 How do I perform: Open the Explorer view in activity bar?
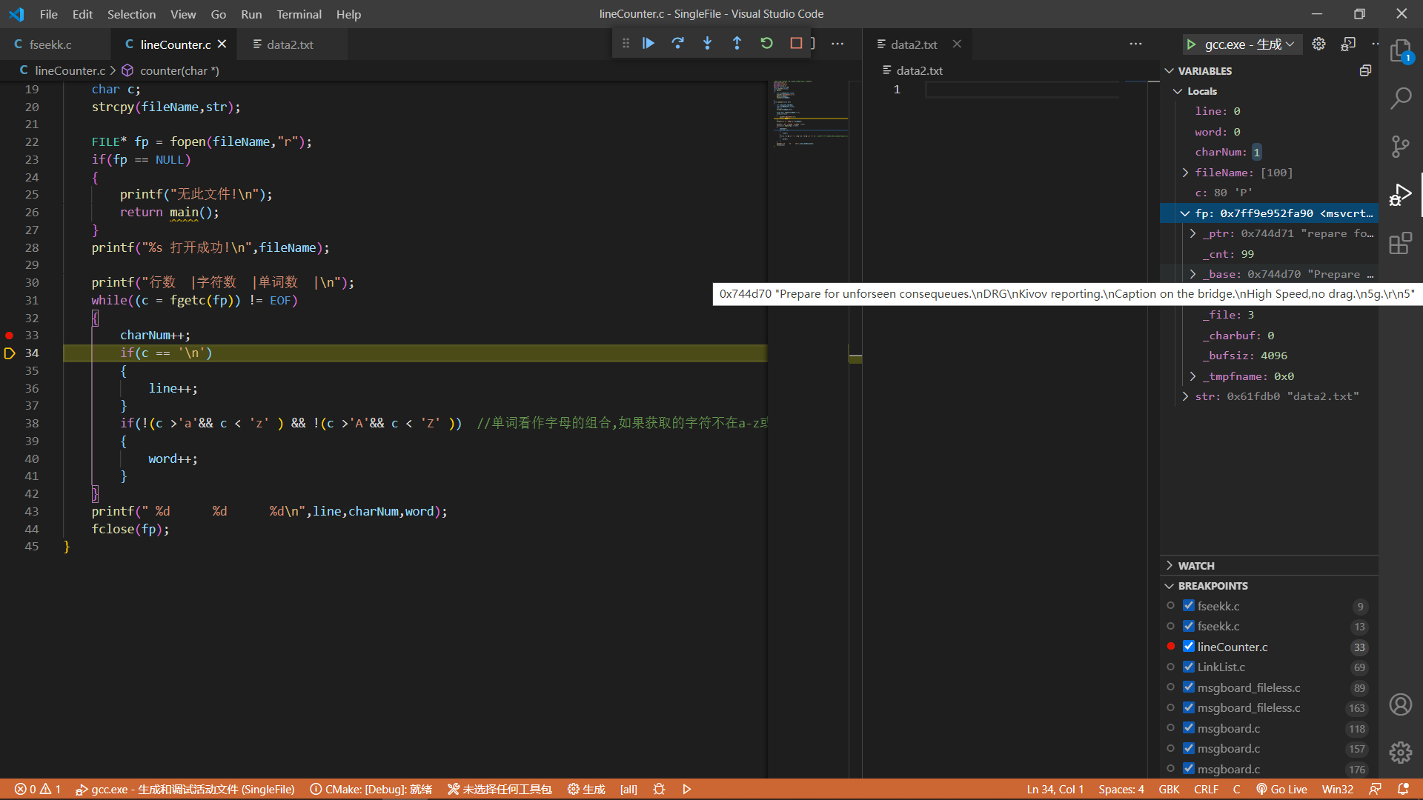click(x=1401, y=52)
